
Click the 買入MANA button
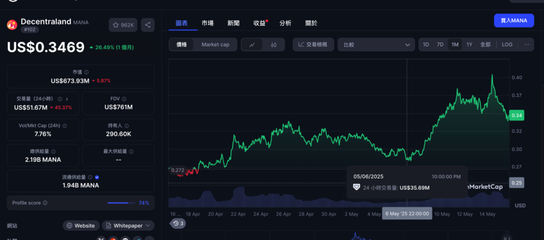click(514, 21)
